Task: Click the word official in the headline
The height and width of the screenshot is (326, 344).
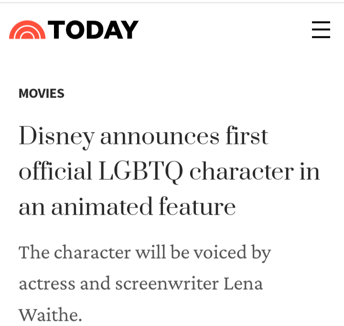Action: (54, 172)
